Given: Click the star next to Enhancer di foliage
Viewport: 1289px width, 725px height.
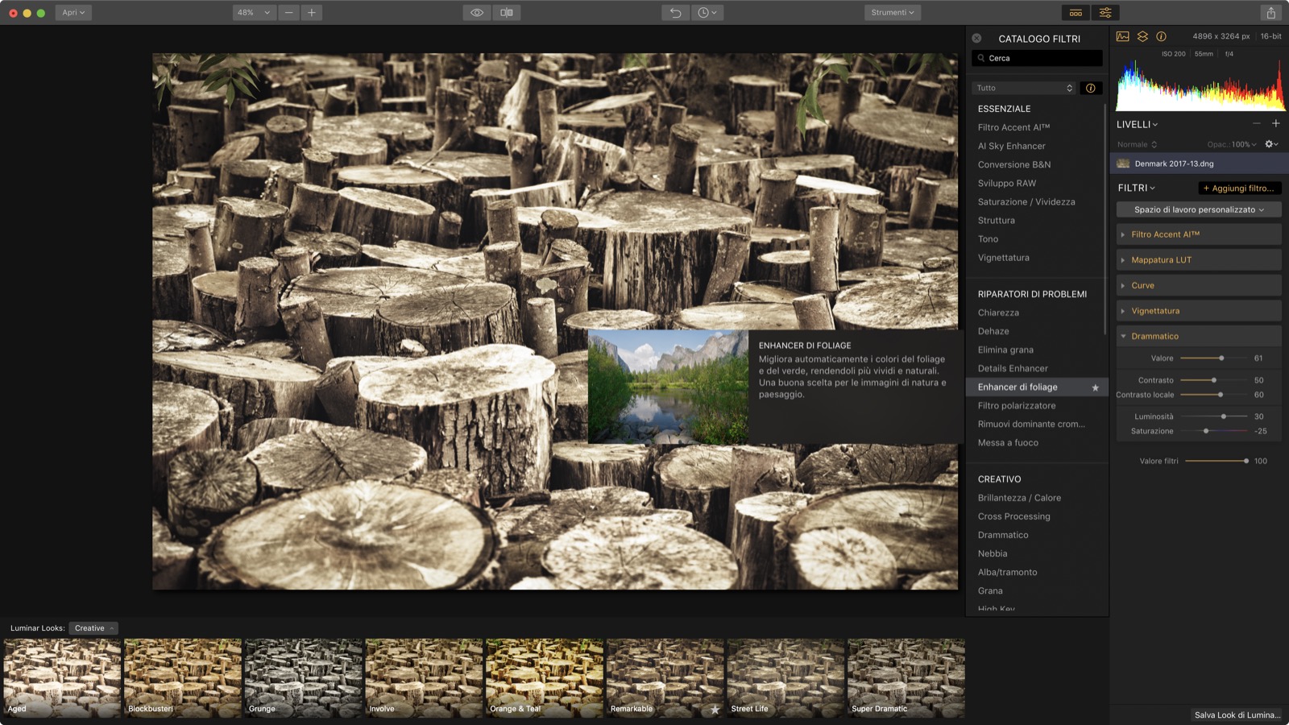Looking at the screenshot, I should pos(1095,387).
